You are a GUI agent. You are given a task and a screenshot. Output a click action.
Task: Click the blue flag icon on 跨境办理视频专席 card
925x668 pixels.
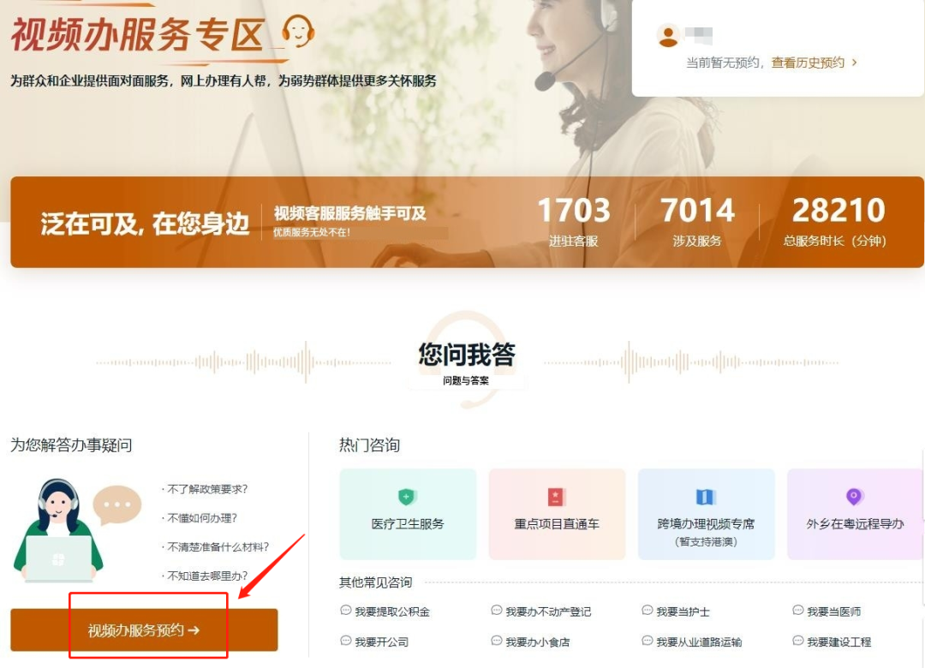point(706,495)
